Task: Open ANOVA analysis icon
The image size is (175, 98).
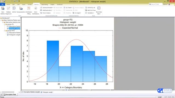Action: (14, 10)
